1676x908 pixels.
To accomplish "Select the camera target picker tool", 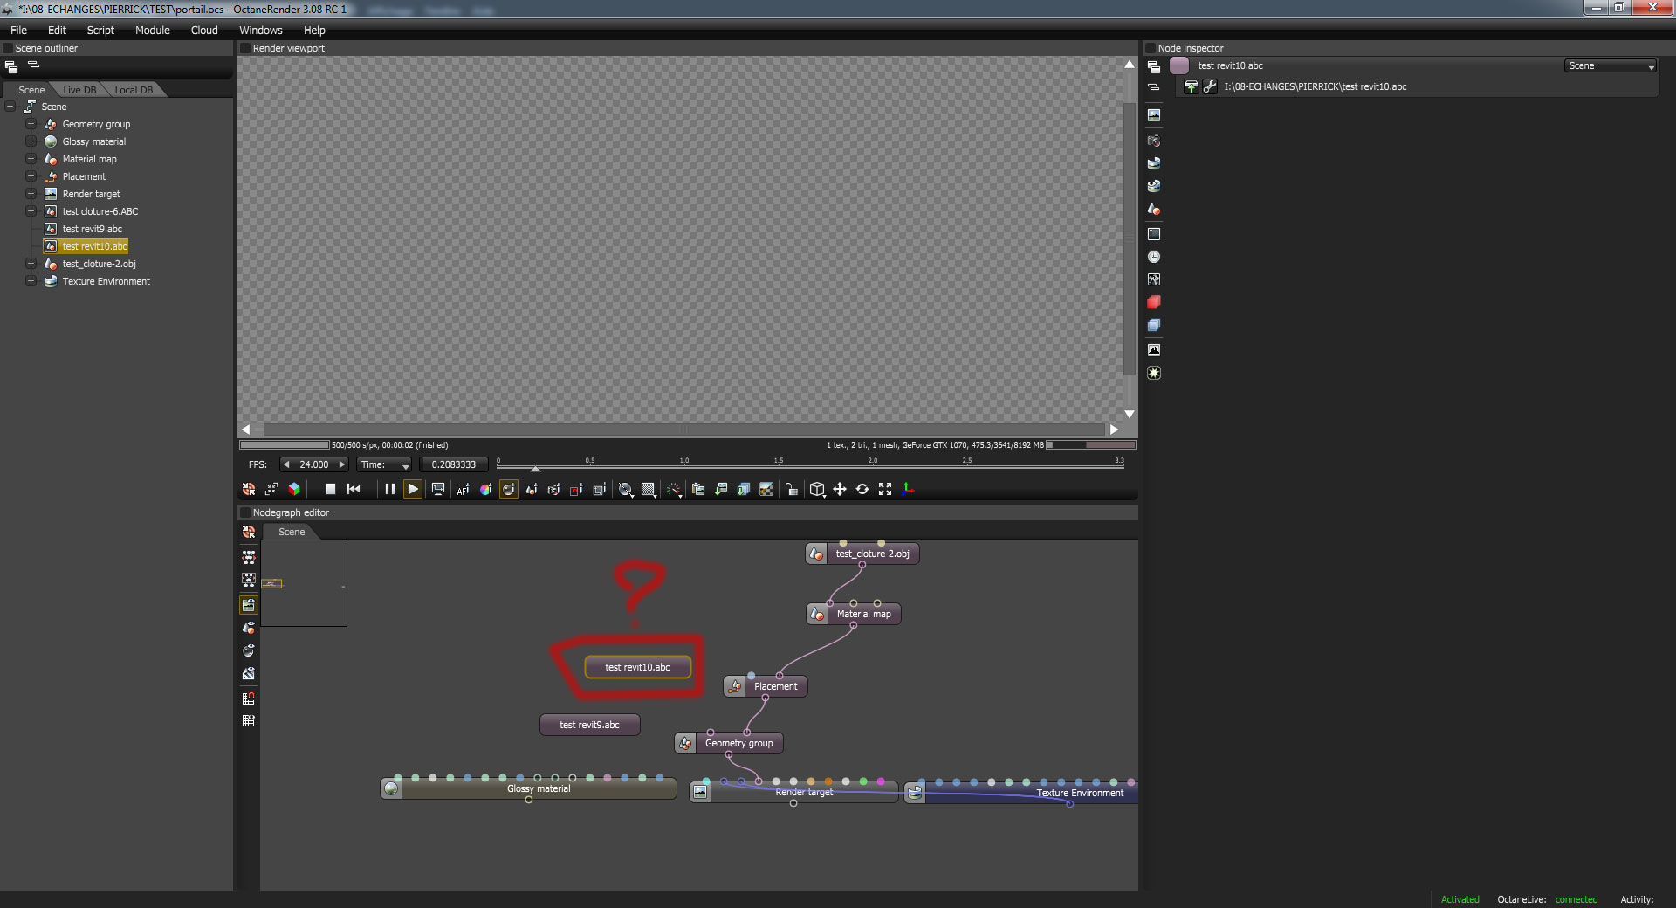I will [553, 489].
